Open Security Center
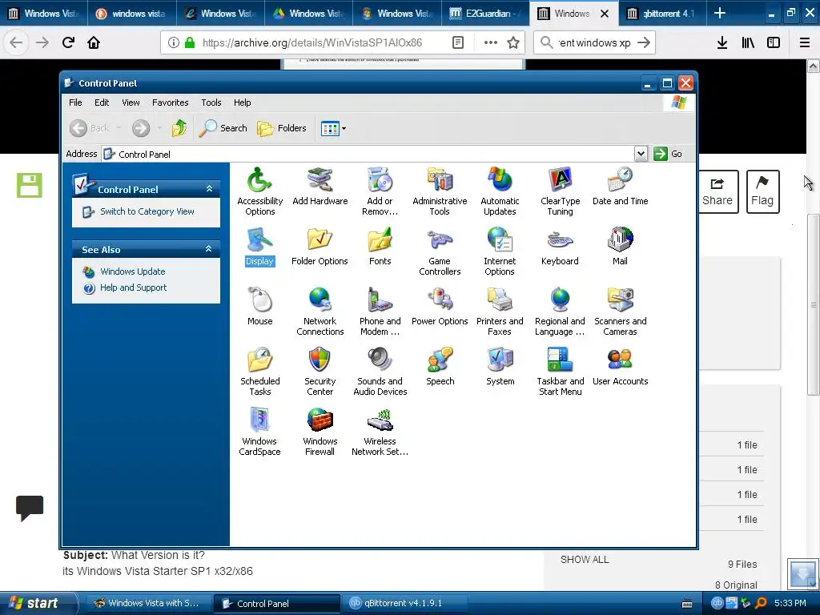 [320, 372]
